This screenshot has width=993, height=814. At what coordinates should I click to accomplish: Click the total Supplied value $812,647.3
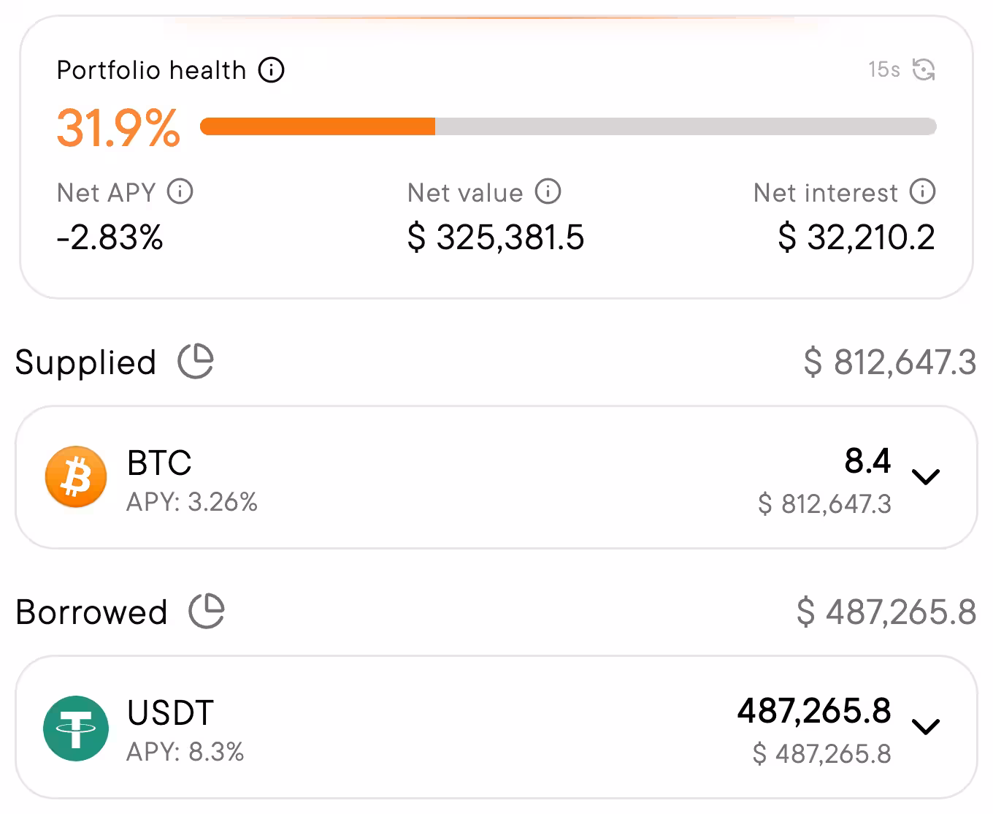pos(891,361)
